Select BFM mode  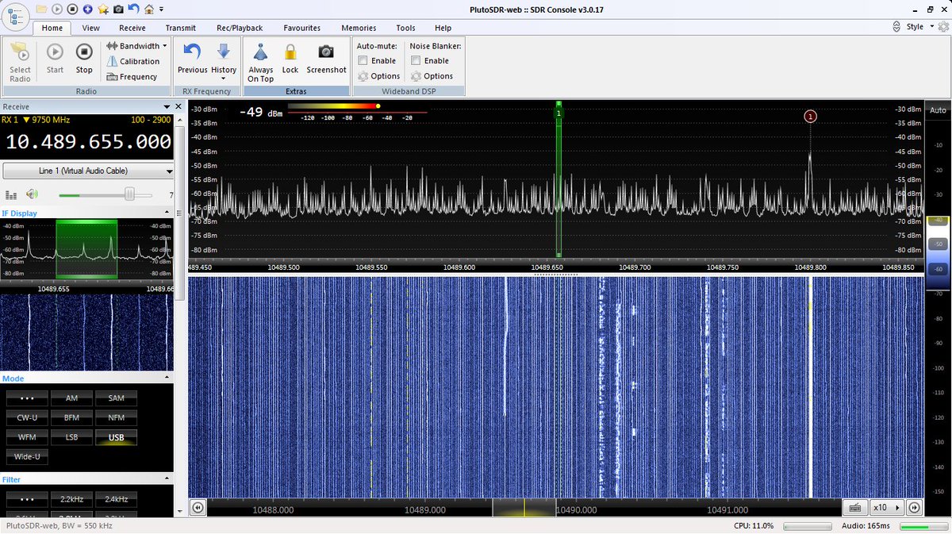click(x=71, y=417)
